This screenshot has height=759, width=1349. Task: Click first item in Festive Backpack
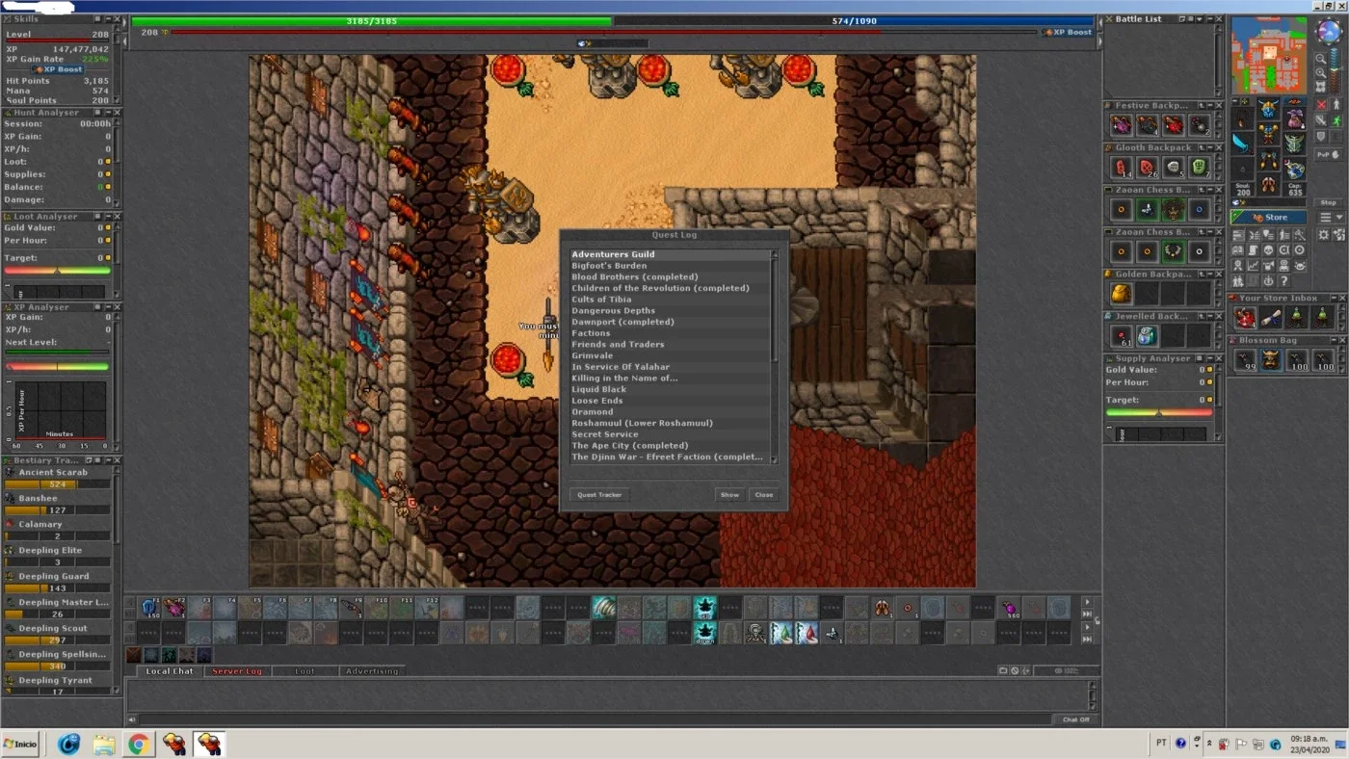pyautogui.click(x=1121, y=125)
